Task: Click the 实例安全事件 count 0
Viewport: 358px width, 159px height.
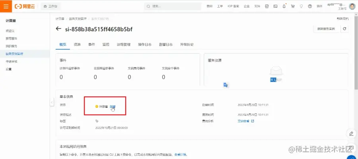Action: (163, 77)
